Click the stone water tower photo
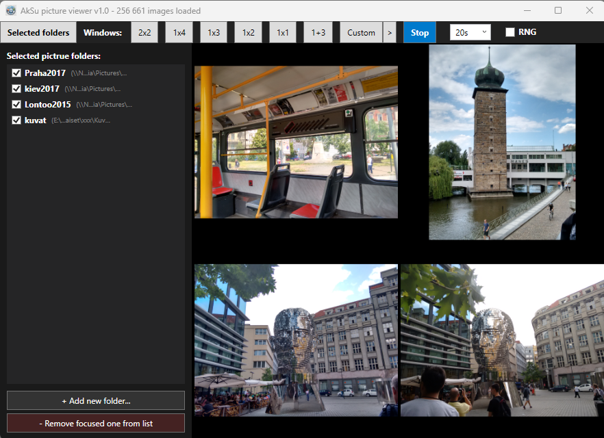 click(x=502, y=142)
